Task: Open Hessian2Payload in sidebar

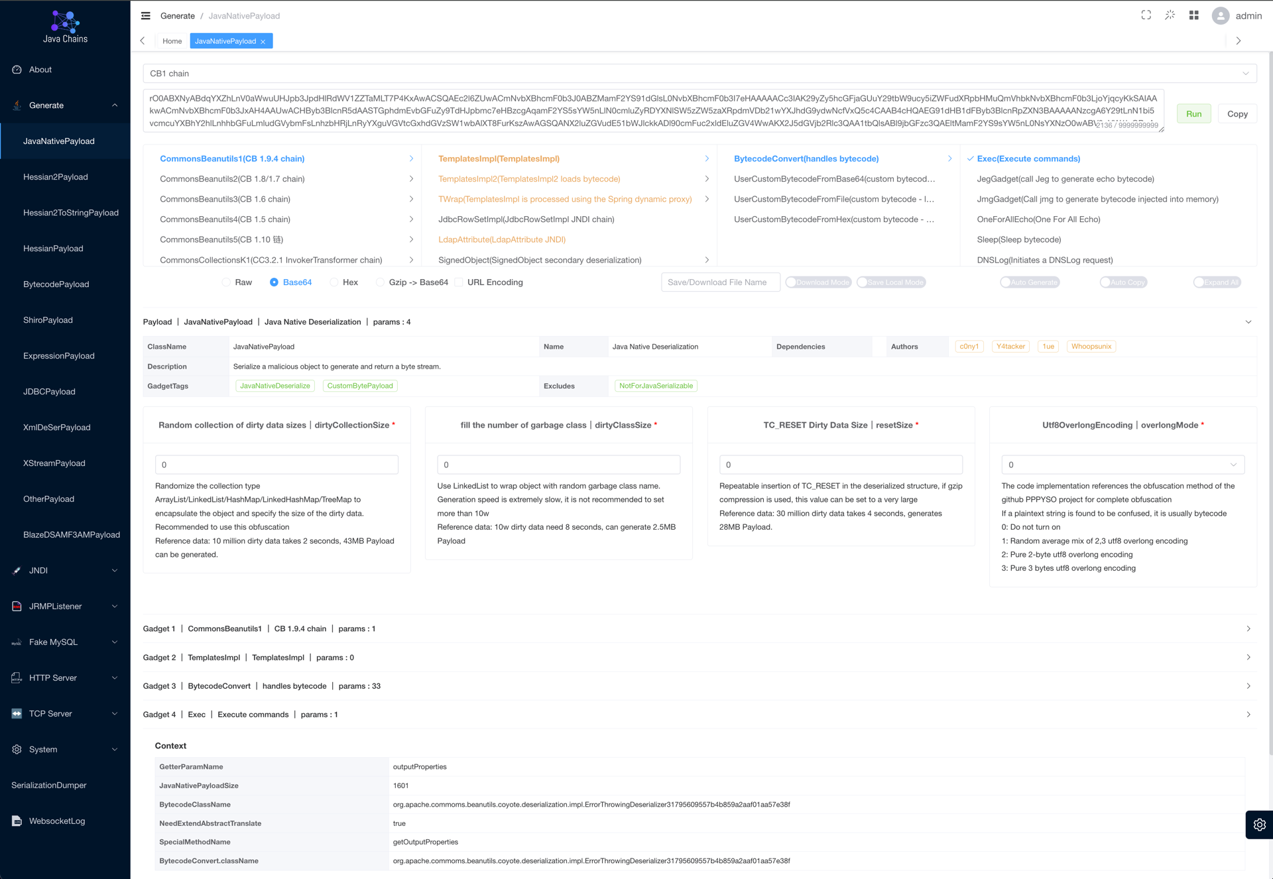Action: (56, 177)
